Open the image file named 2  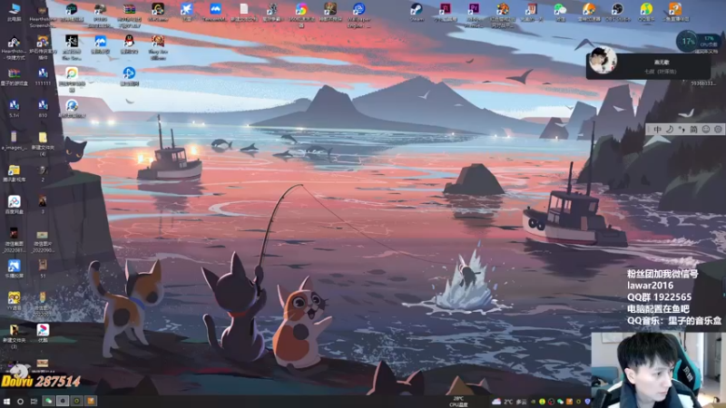(x=43, y=172)
